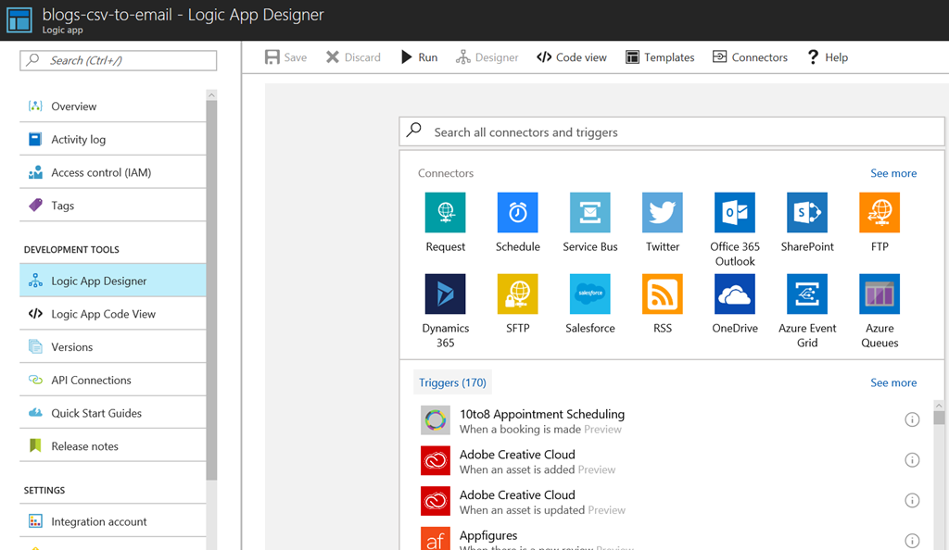This screenshot has width=949, height=550.
Task: Click See more next to Connectors
Action: [x=892, y=173]
